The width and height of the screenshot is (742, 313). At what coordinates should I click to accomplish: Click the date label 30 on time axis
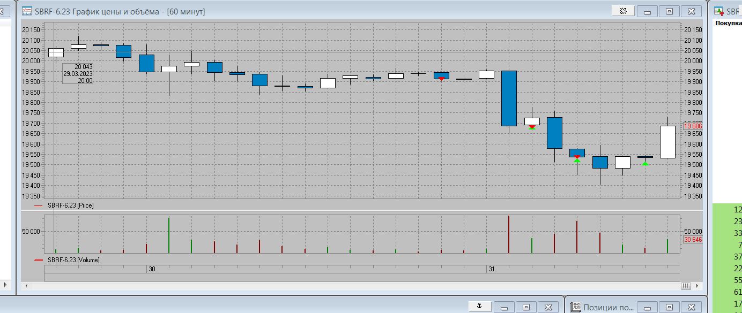(152, 270)
